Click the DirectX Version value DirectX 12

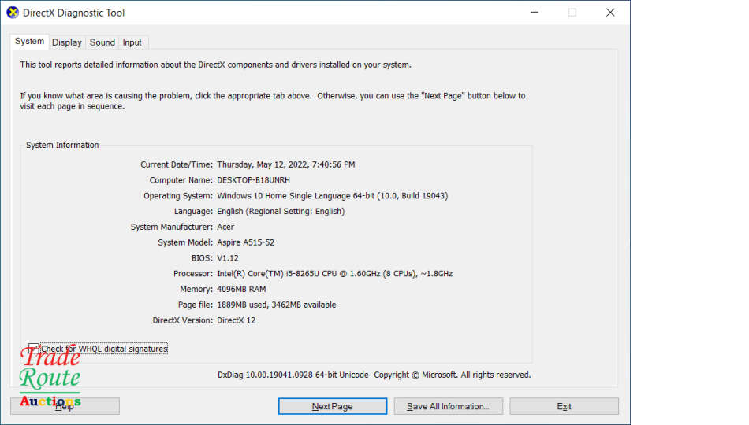pyautogui.click(x=236, y=320)
